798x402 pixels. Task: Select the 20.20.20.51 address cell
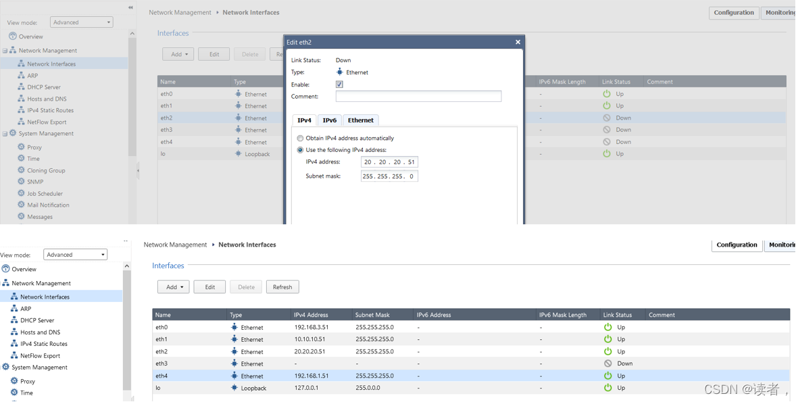(x=310, y=351)
